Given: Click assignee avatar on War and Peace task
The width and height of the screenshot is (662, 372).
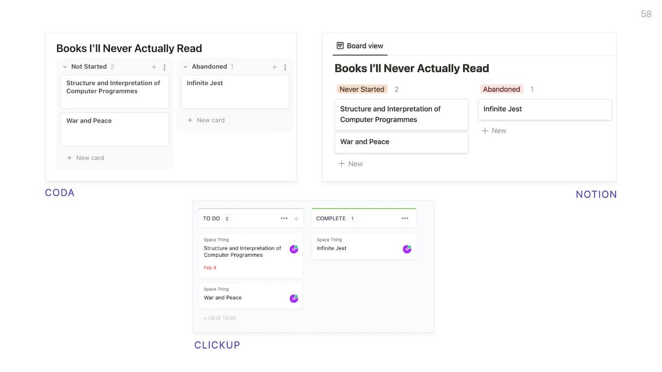Looking at the screenshot, I should [x=294, y=298].
